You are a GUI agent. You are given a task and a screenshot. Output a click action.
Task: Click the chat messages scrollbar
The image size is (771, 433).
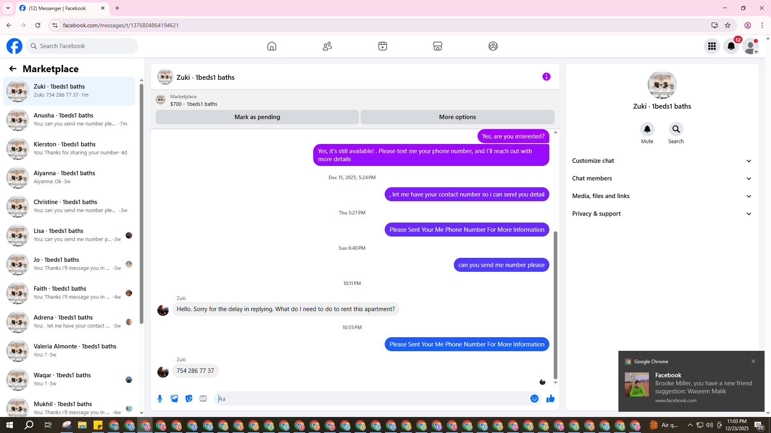click(x=555, y=305)
